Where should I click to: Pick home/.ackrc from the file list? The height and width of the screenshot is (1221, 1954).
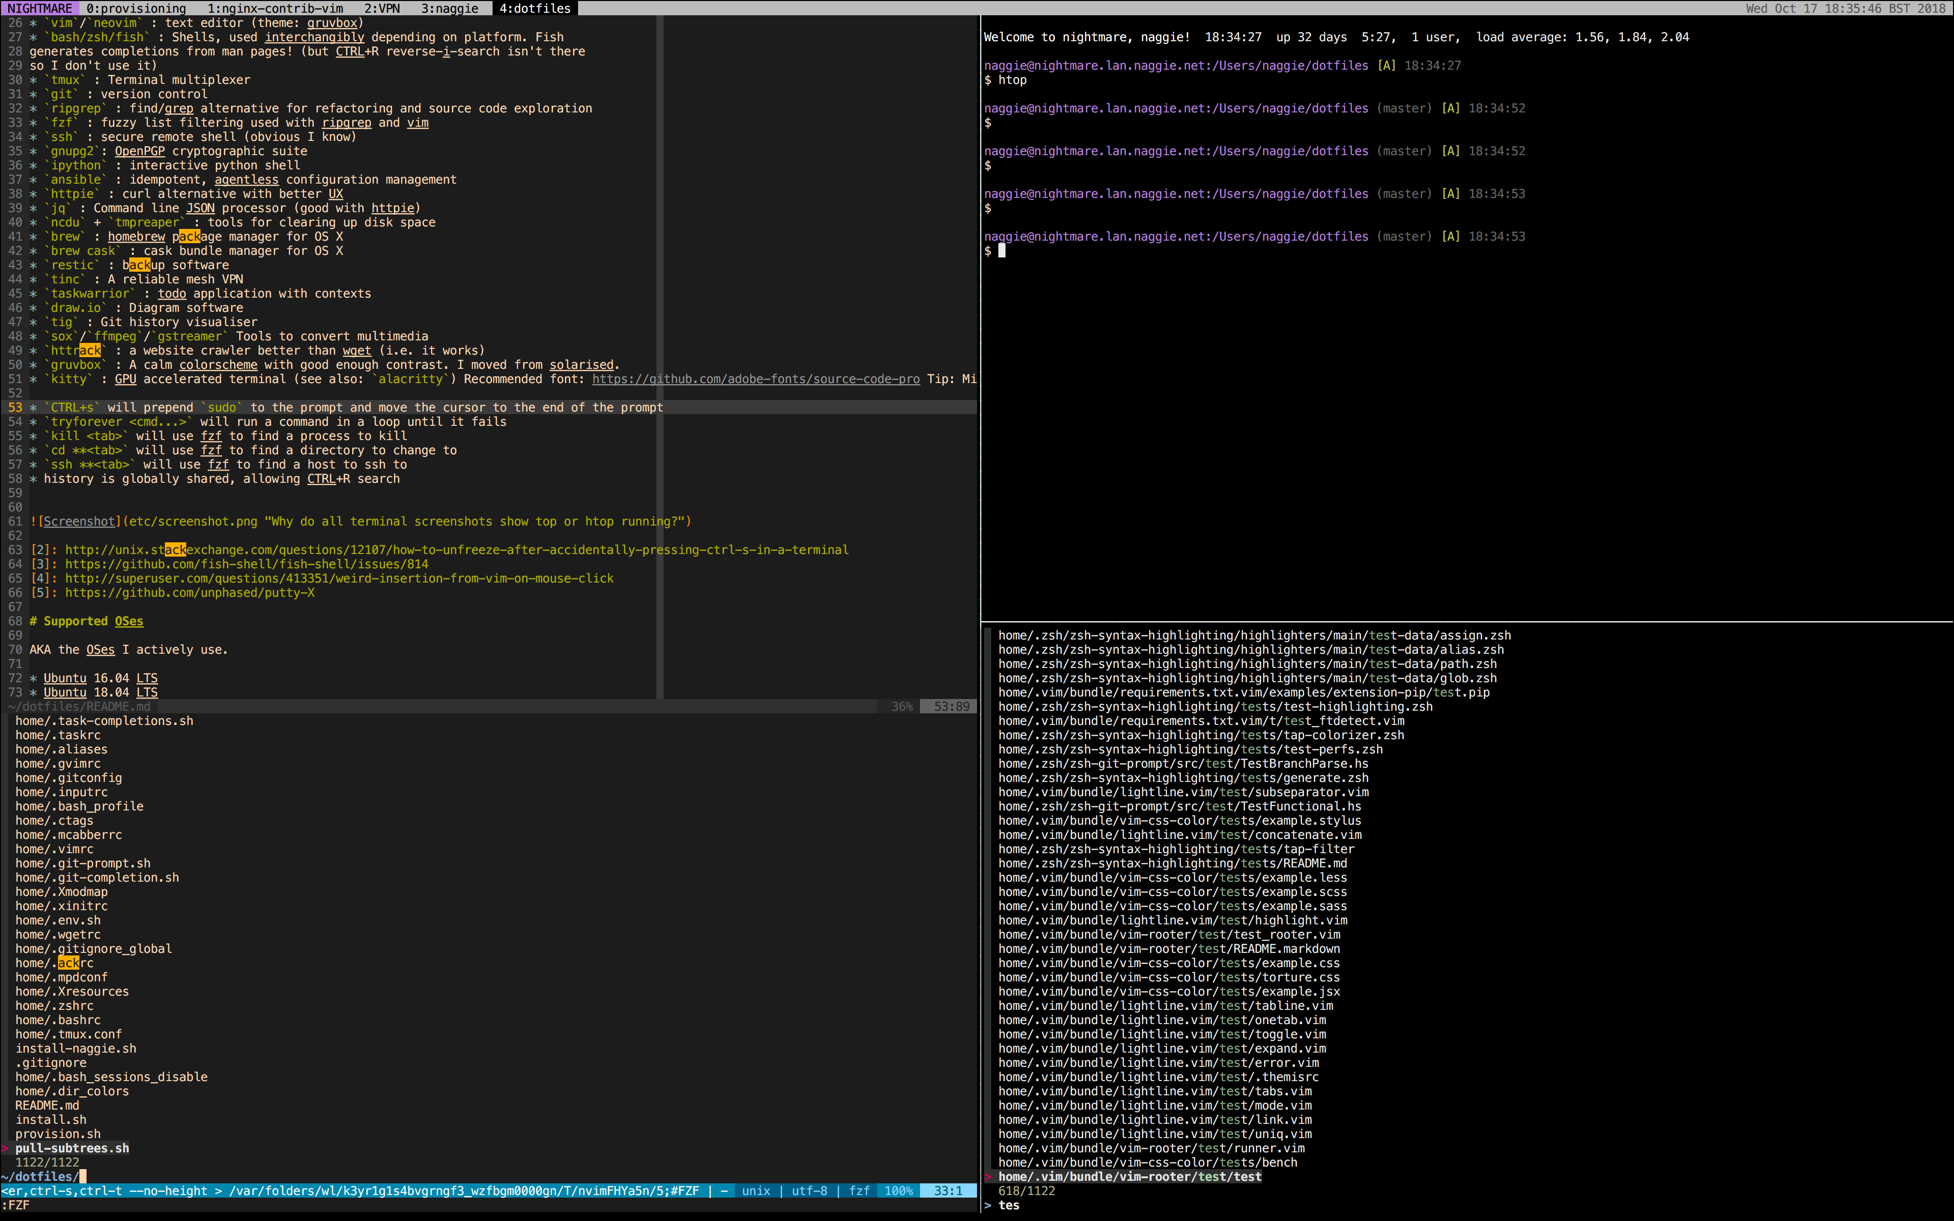[54, 964]
